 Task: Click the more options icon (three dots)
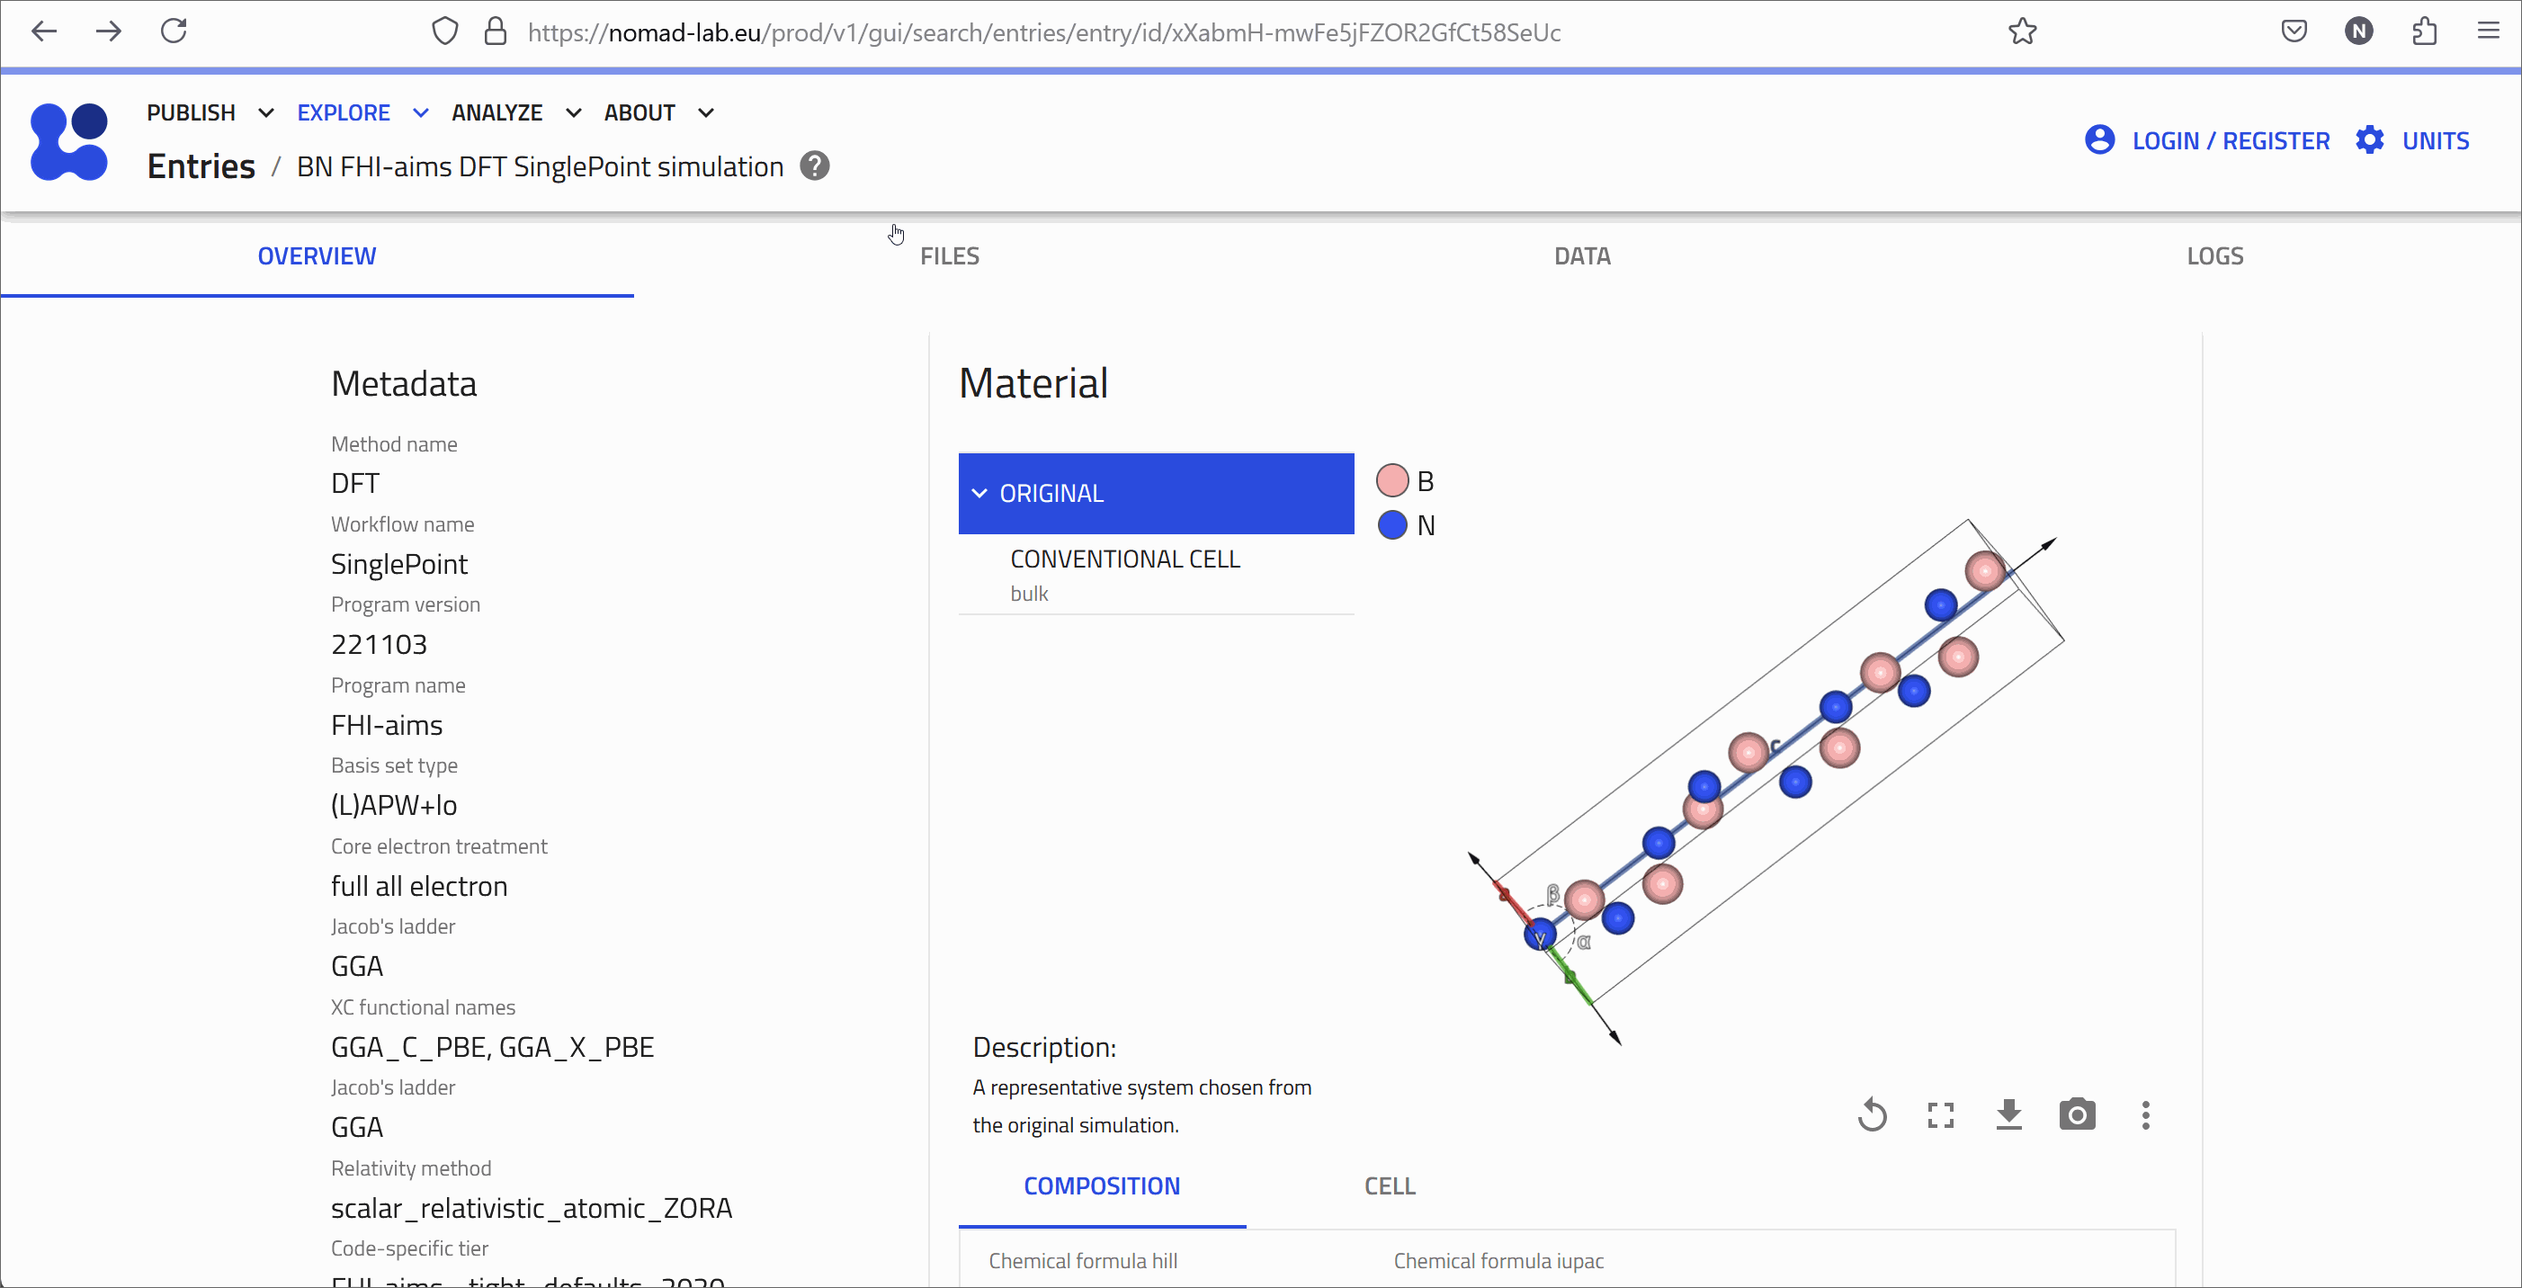[x=2144, y=1115]
